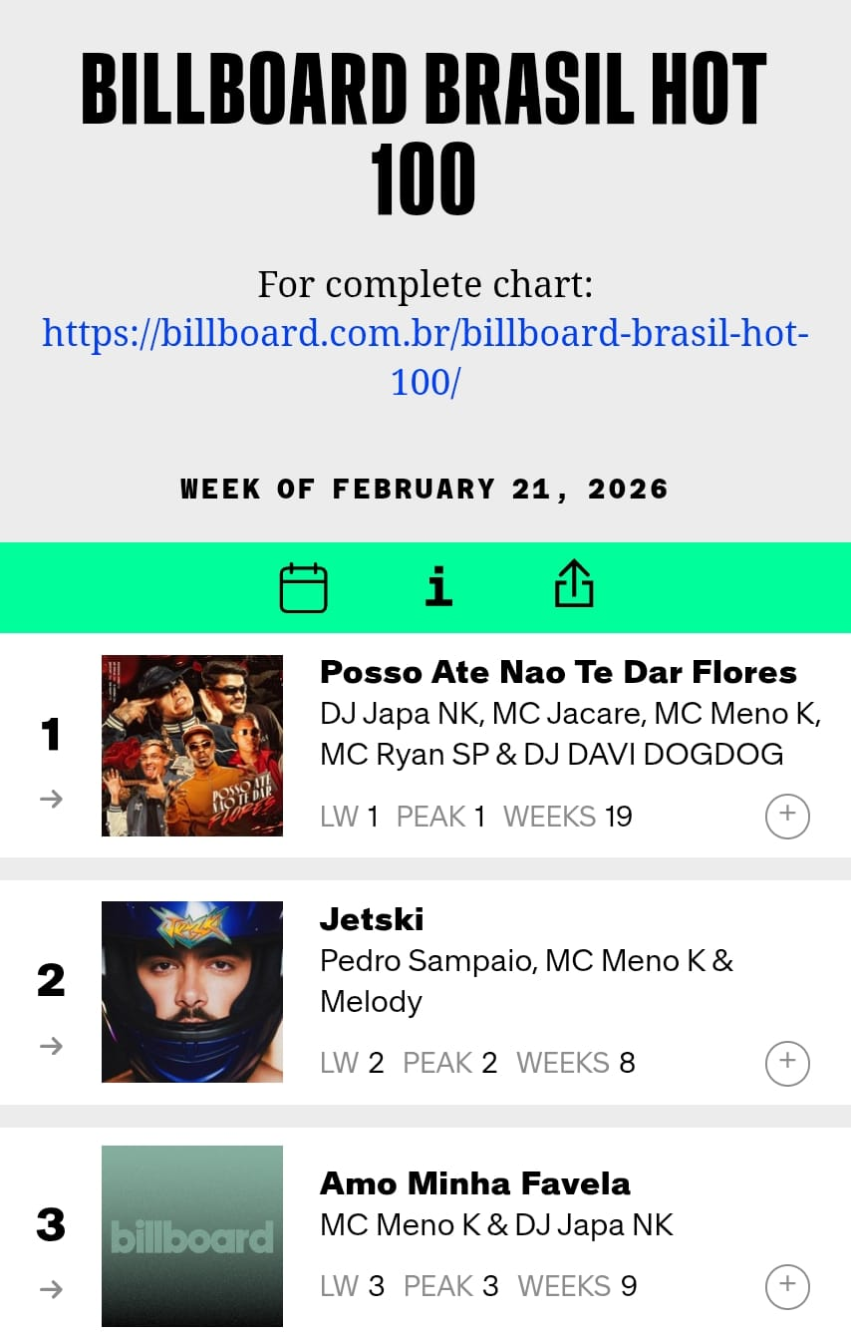
Task: Click the Amo Minha Favela song title
Action: coord(475,1183)
